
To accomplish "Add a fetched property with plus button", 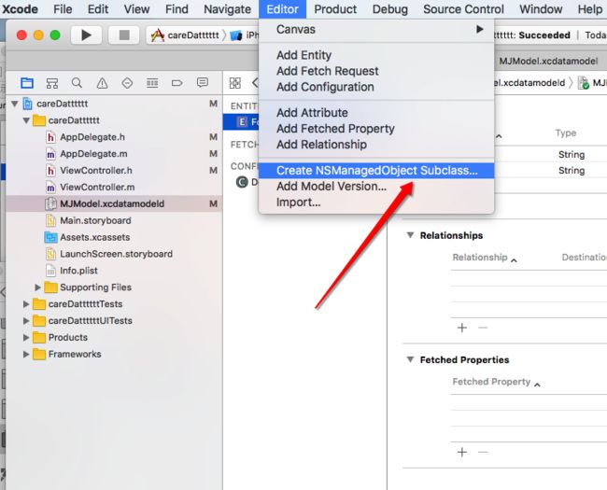I will 462,452.
